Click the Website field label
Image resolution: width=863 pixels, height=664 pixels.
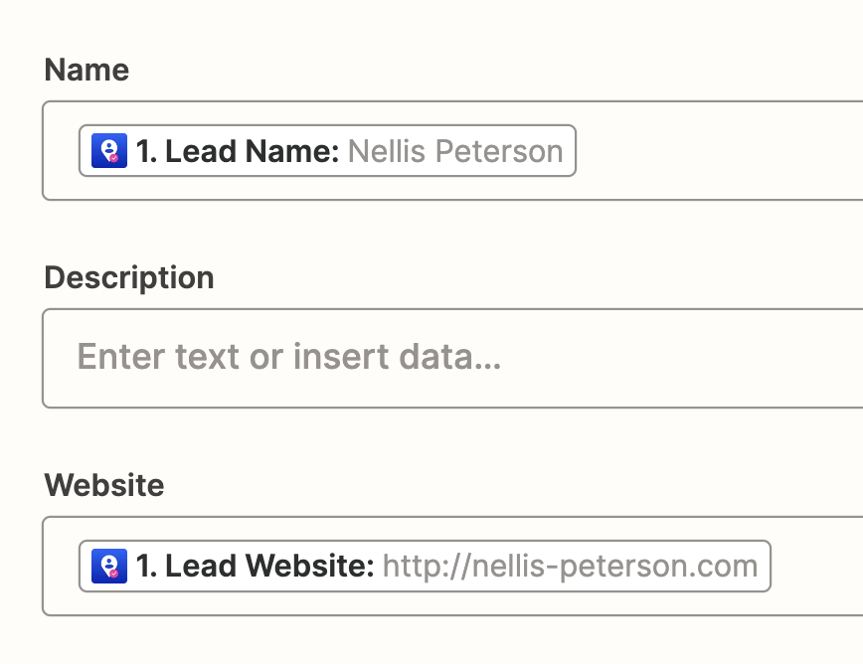pos(104,485)
